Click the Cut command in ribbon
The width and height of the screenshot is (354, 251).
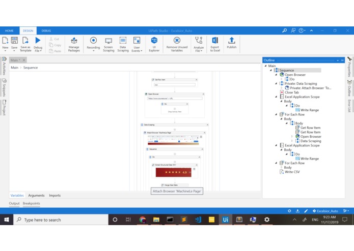[55, 39]
